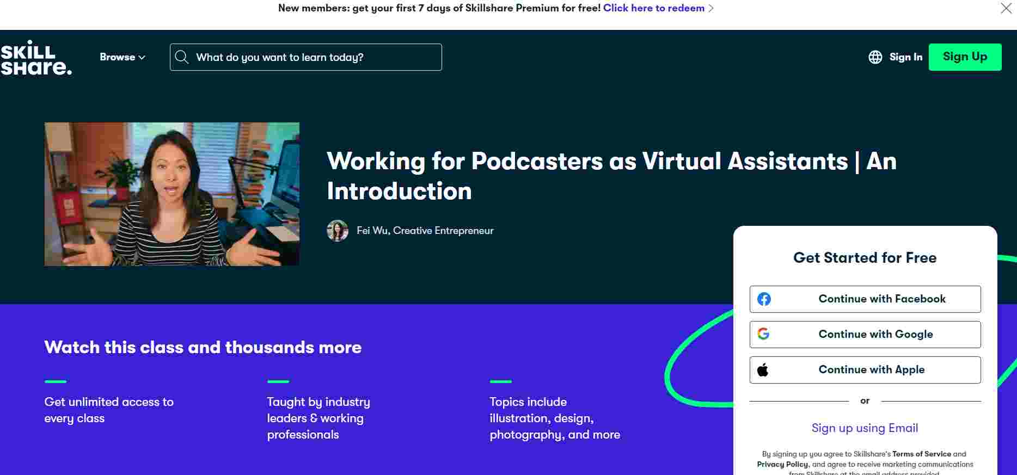The height and width of the screenshot is (475, 1017).
Task: Follow the 'Click here to redeem' link
Action: coord(654,8)
